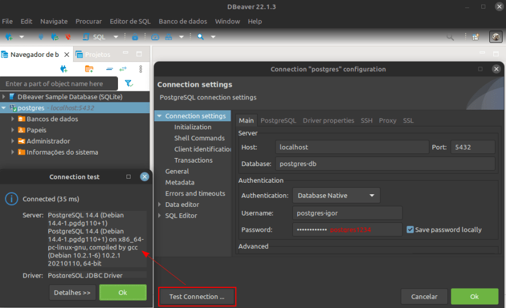
Task: Click the Connect plug icon in main toolbar
Action: click(x=41, y=37)
